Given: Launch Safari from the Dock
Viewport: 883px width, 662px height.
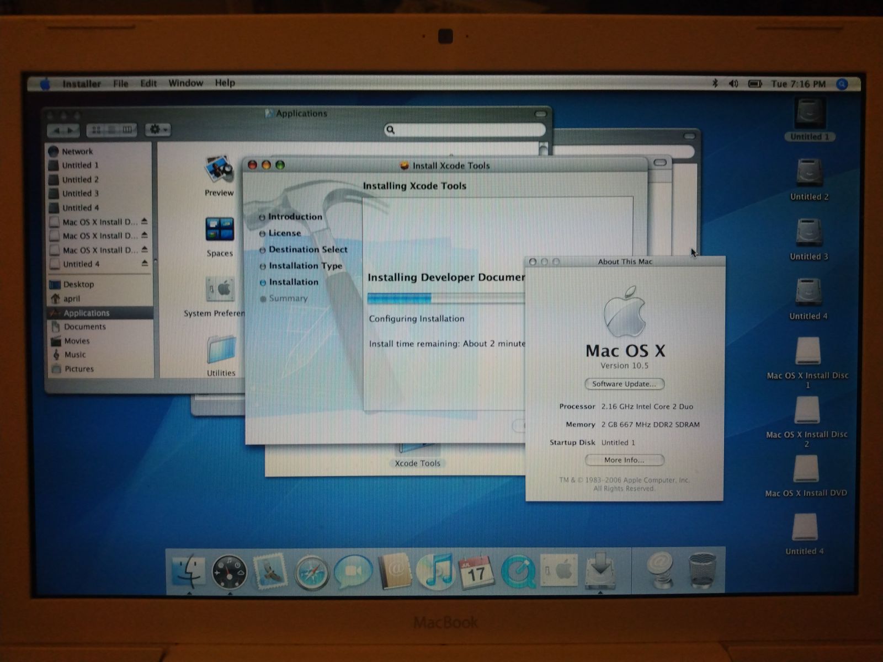Looking at the screenshot, I should pos(312,572).
